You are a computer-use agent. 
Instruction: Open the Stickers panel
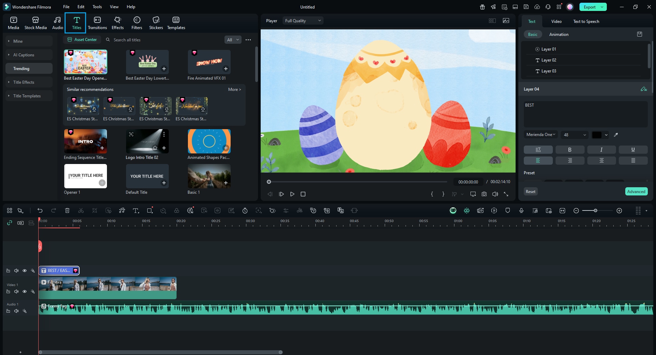[156, 23]
